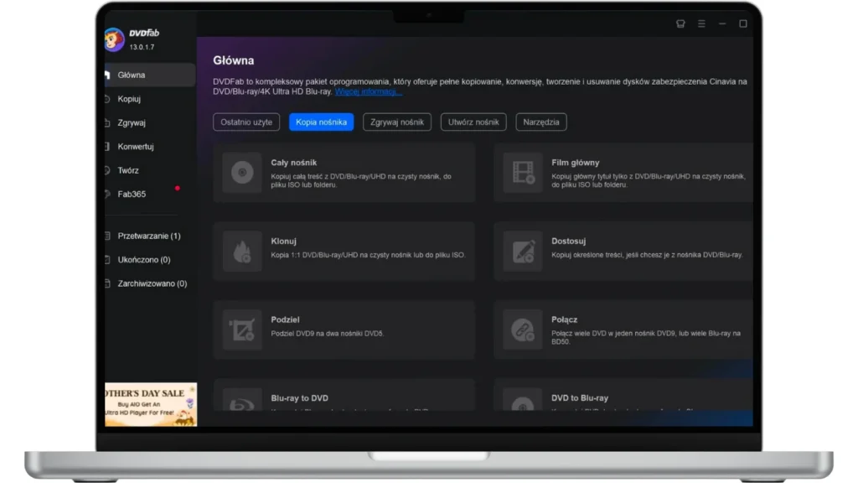View the Przetwarzanie (1) task list
Viewport: 858px width, 483px height.
click(148, 236)
